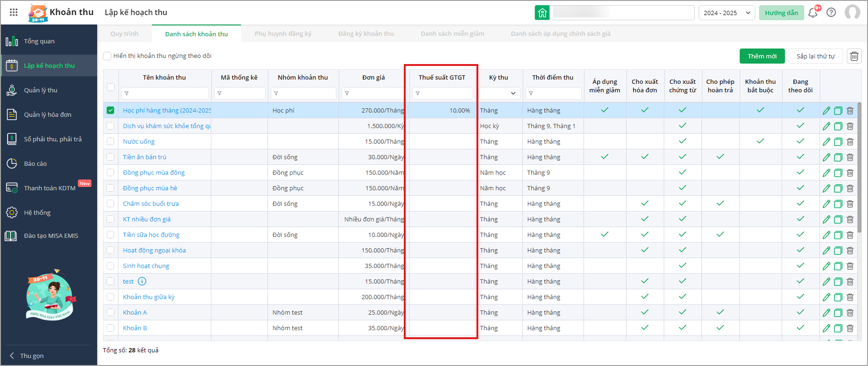The width and height of the screenshot is (868, 366).
Task: Switch to Phụ huynh đăng ký tab
Action: (x=283, y=34)
